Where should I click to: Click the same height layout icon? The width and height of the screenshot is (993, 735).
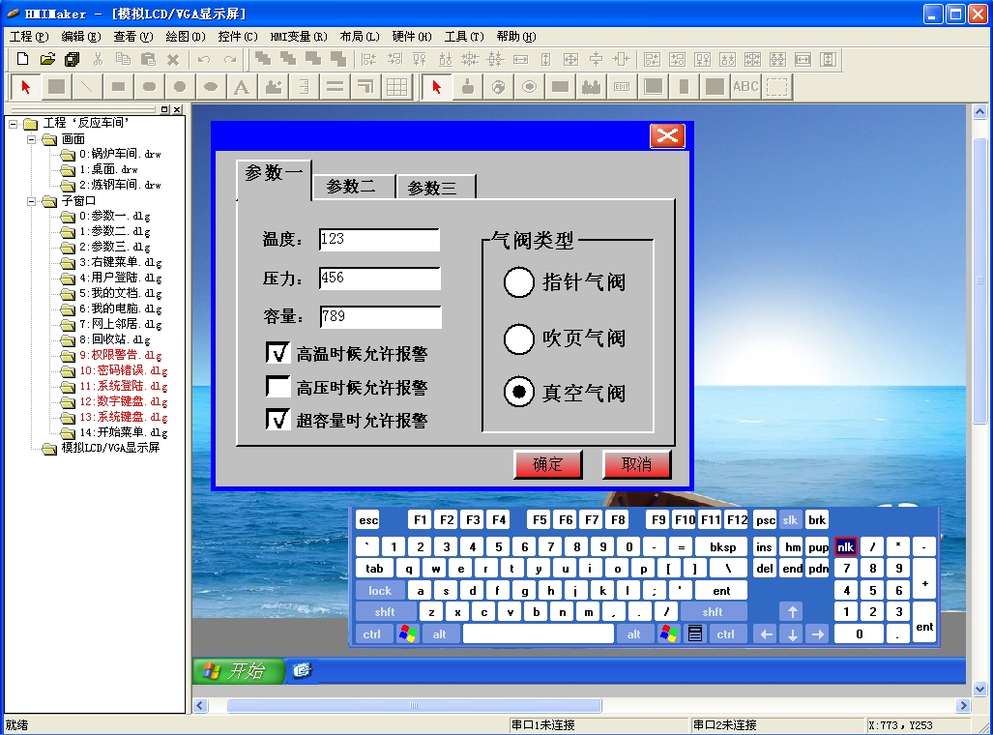tap(546, 59)
